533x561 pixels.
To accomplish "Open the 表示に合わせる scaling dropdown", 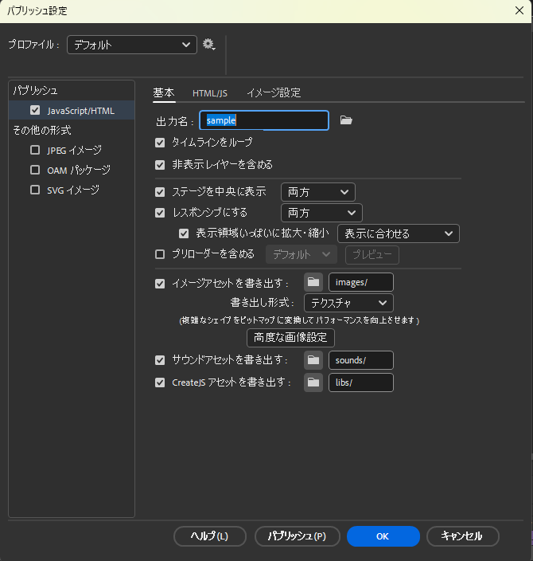I will [398, 233].
